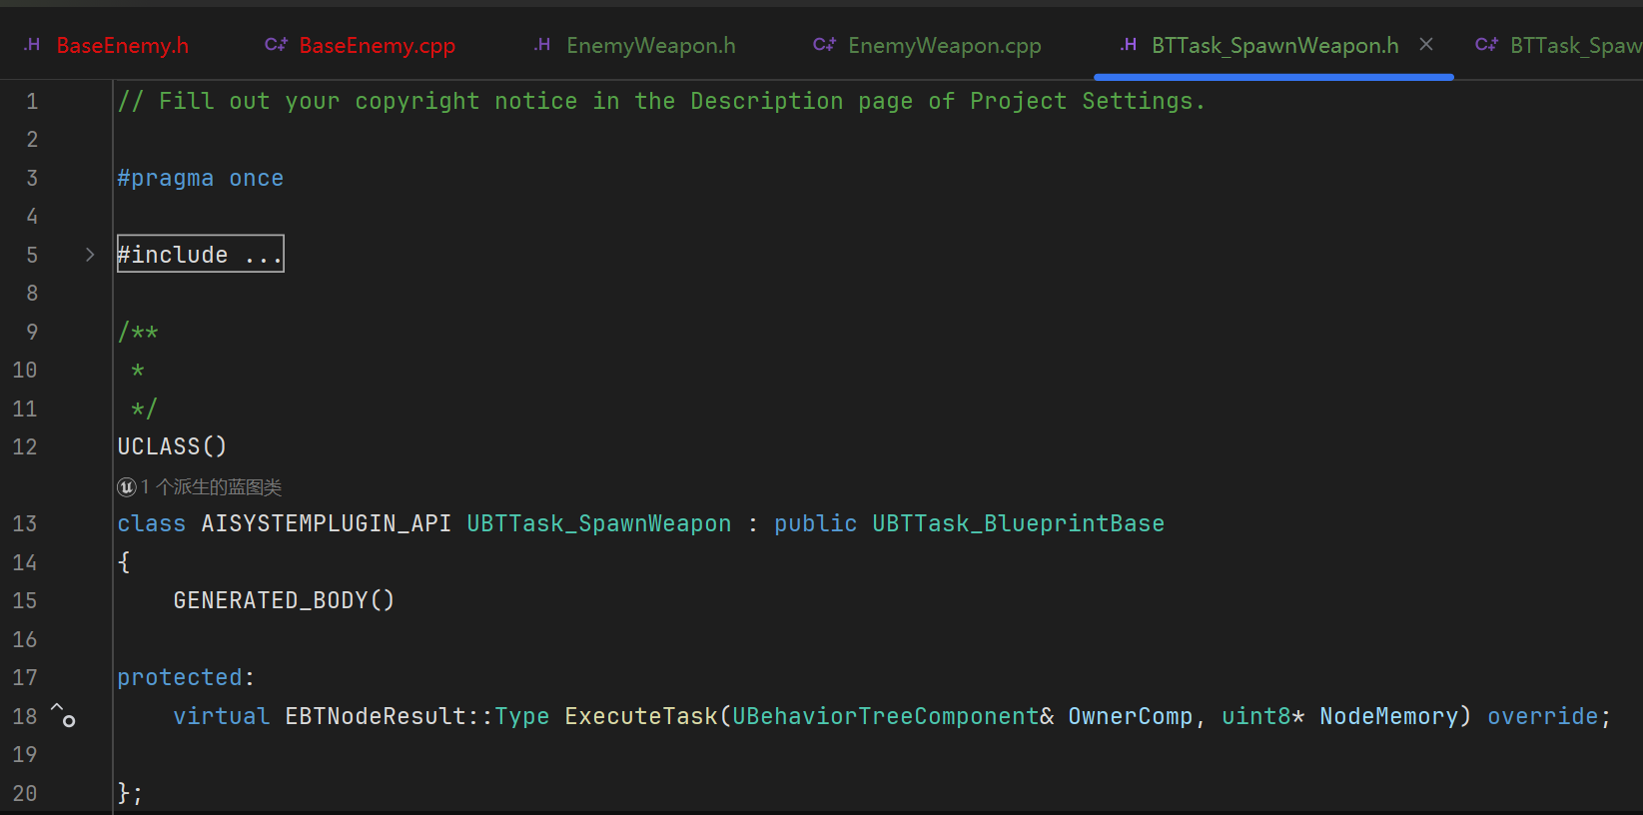The image size is (1643, 815).
Task: Open the partially visible BTTask_Spaw cpp tab
Action: click(x=1559, y=45)
